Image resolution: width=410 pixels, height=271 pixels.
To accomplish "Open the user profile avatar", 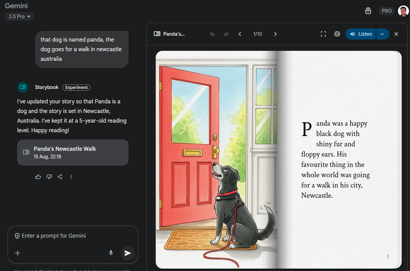I will click(403, 11).
